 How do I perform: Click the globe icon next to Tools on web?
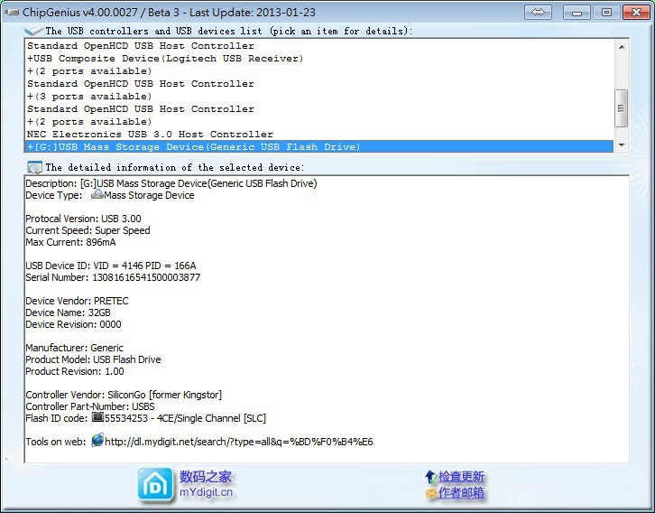[97, 440]
